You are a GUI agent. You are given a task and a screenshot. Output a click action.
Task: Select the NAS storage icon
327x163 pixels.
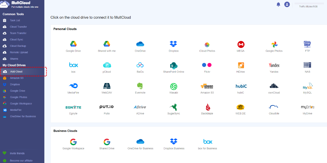307,67
